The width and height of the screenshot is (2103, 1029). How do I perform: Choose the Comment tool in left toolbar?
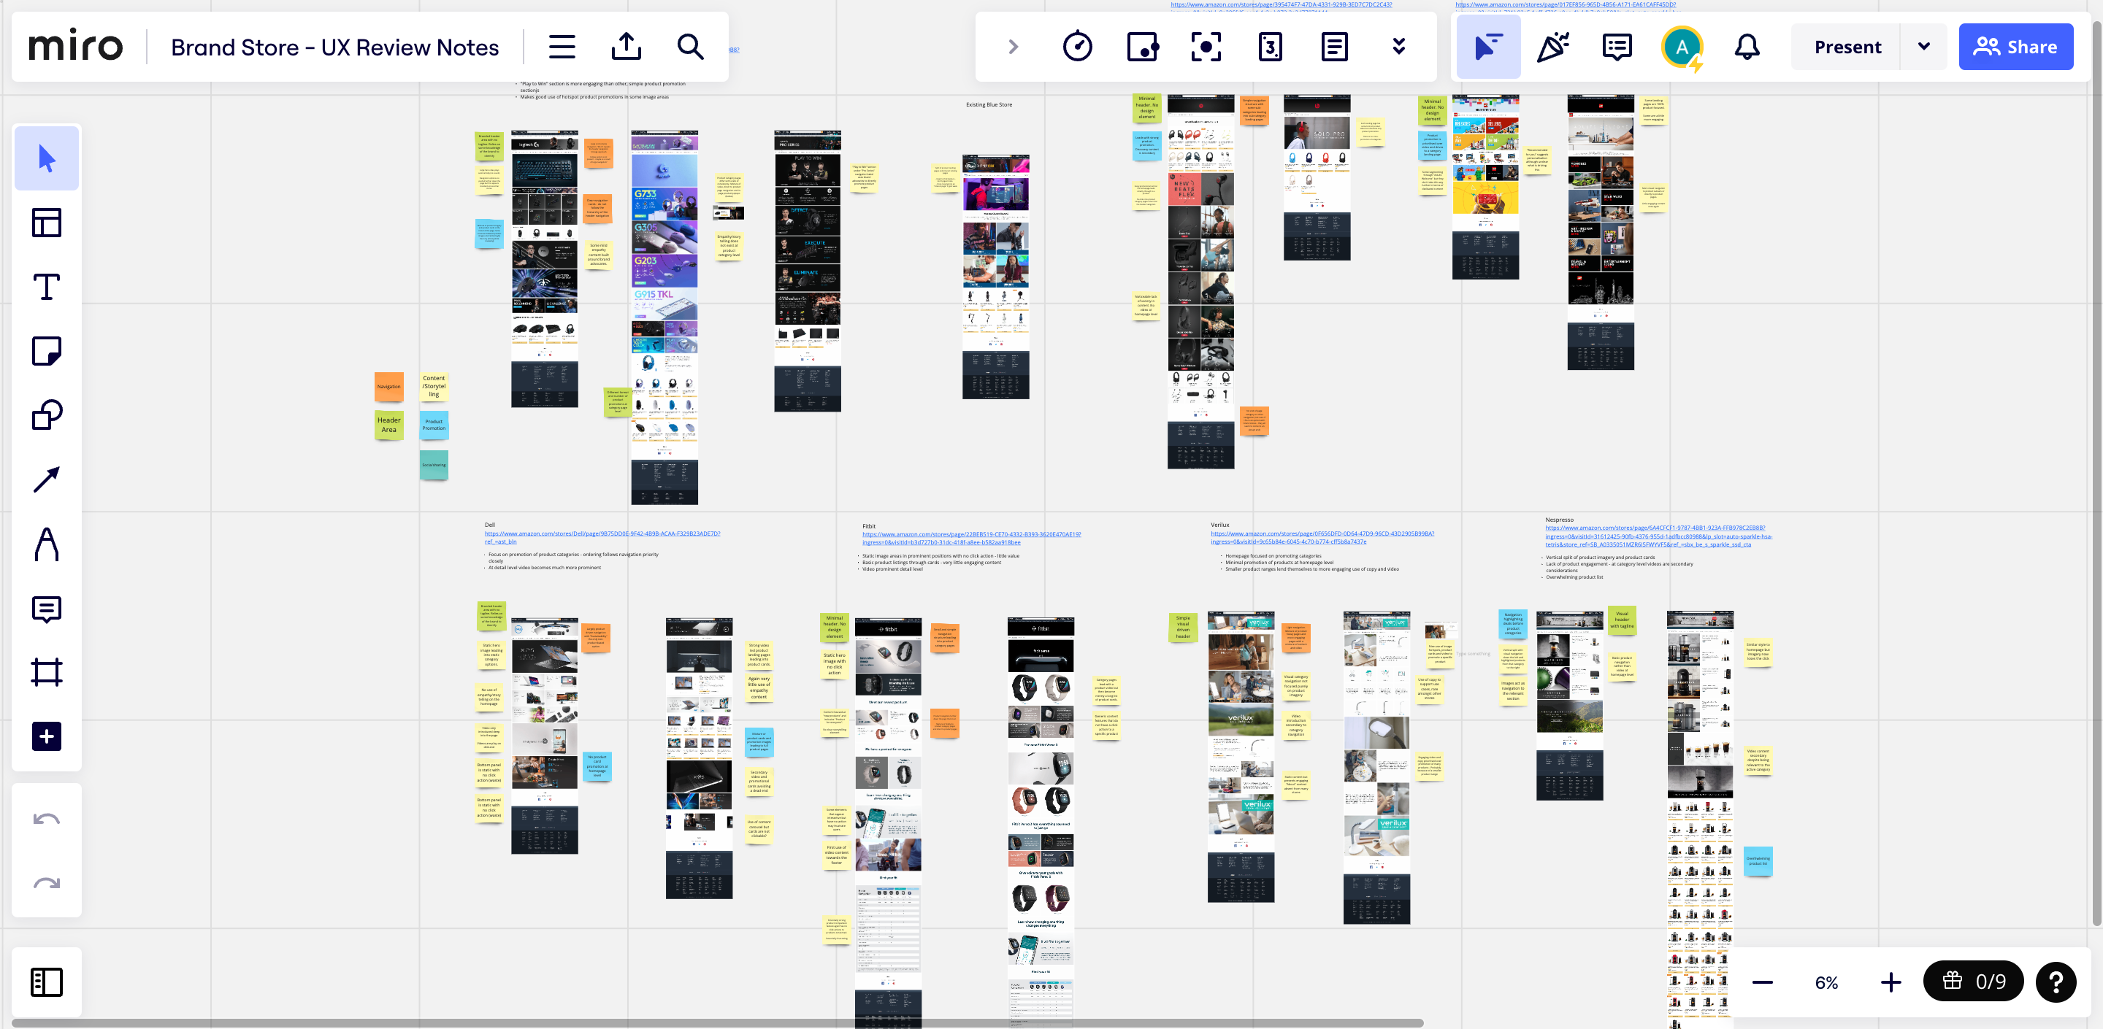coord(47,609)
